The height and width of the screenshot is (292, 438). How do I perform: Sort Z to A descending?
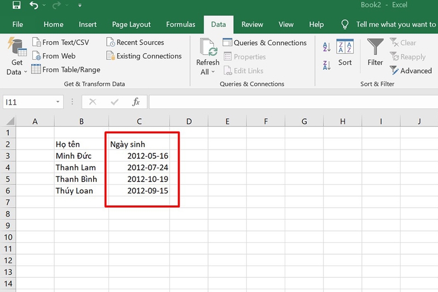click(326, 65)
